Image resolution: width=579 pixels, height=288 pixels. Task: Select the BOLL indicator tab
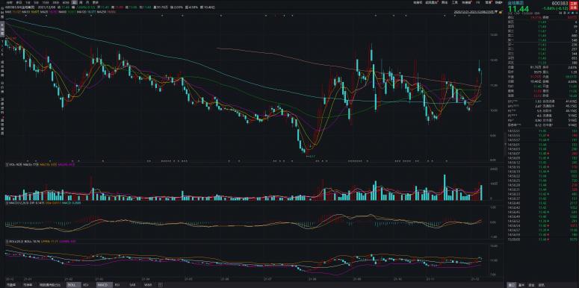click(72, 285)
